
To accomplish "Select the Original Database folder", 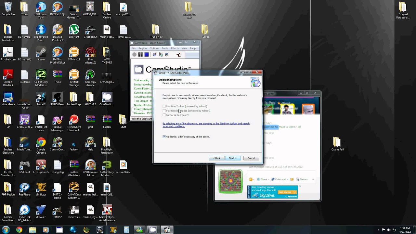I will point(403,10).
